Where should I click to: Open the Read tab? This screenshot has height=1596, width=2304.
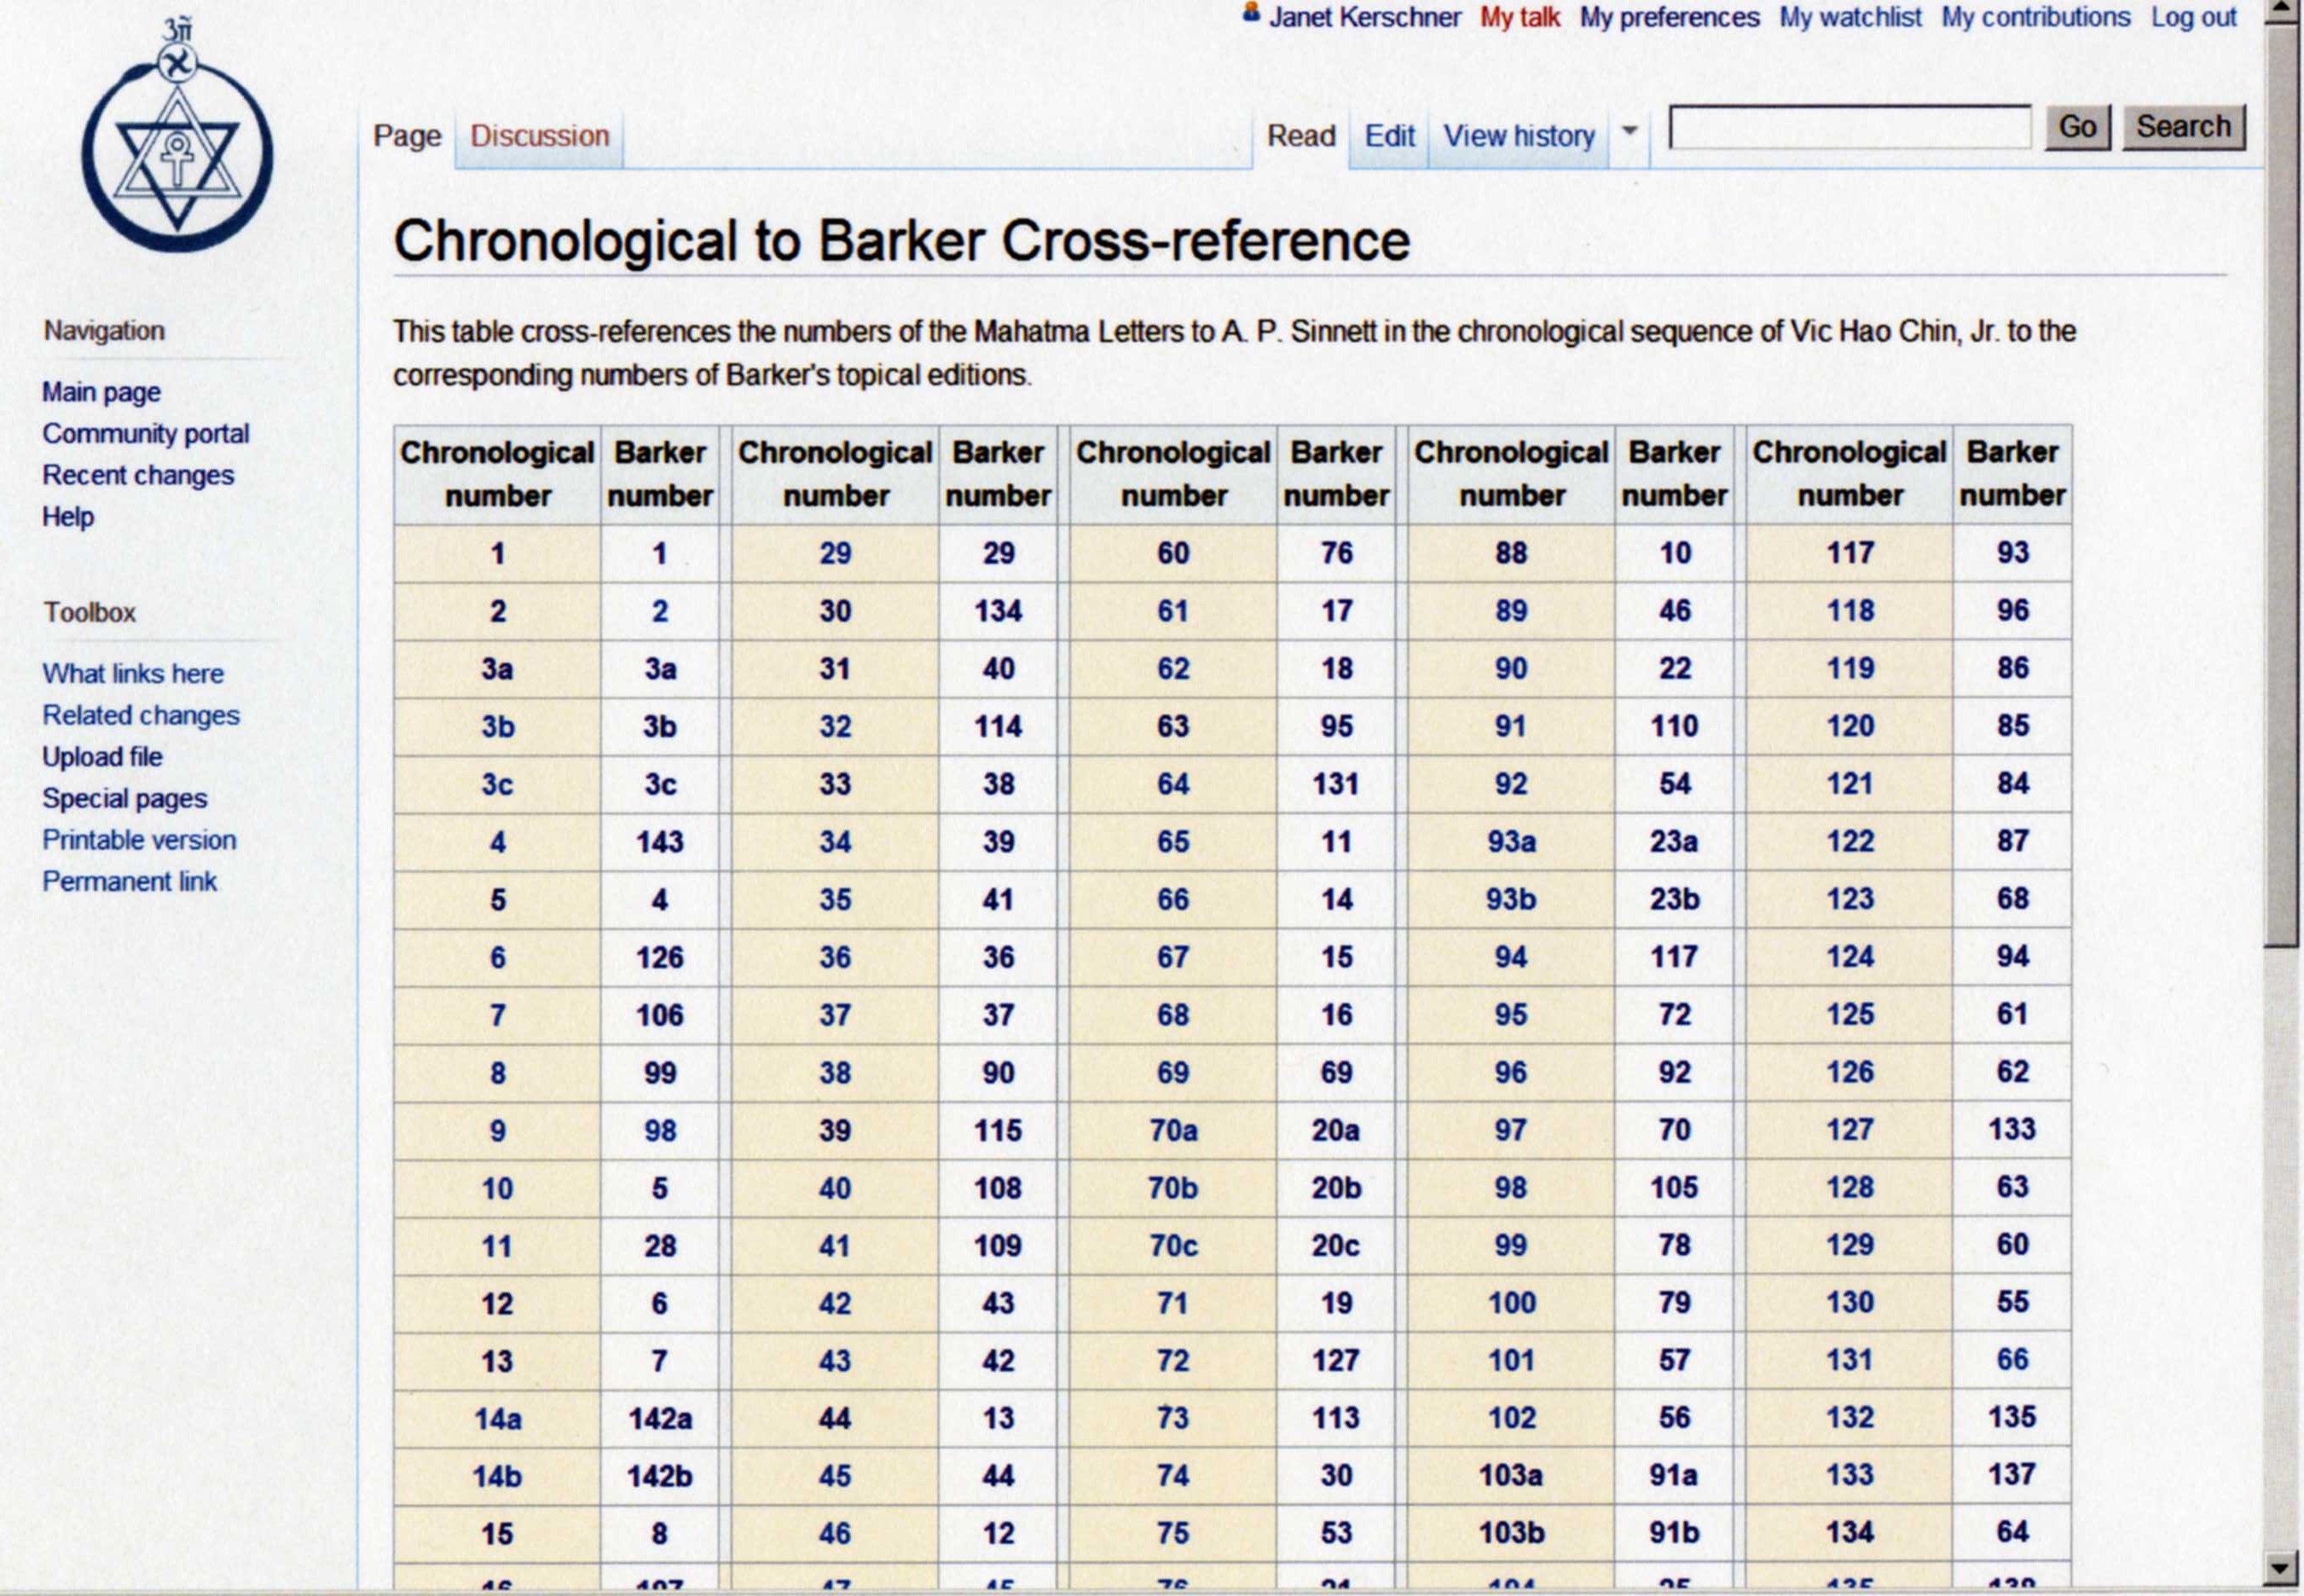pos(1301,136)
